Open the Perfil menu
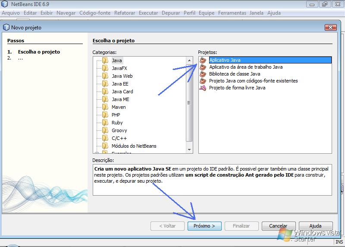345x247 pixels. pyautogui.click(x=189, y=13)
